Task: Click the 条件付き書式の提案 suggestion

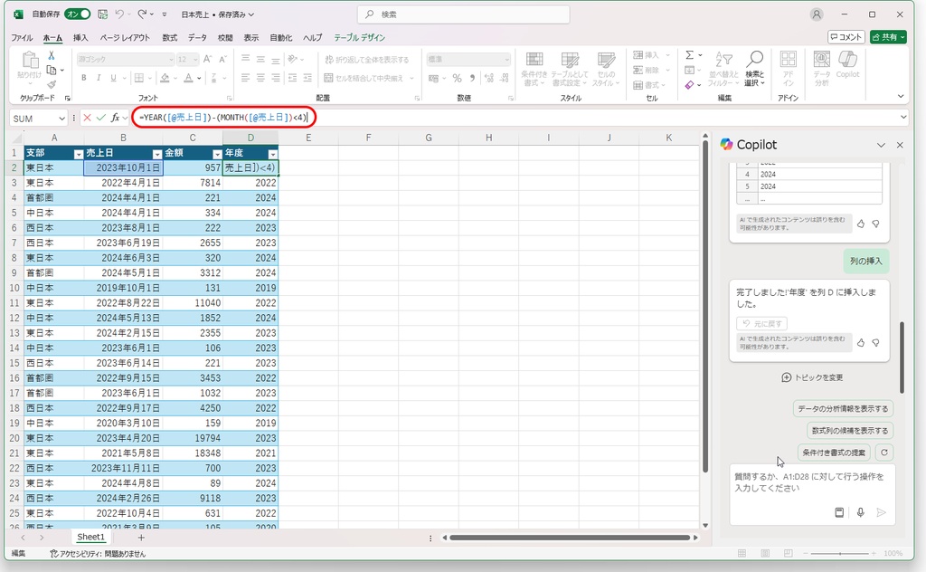Action: tap(834, 453)
